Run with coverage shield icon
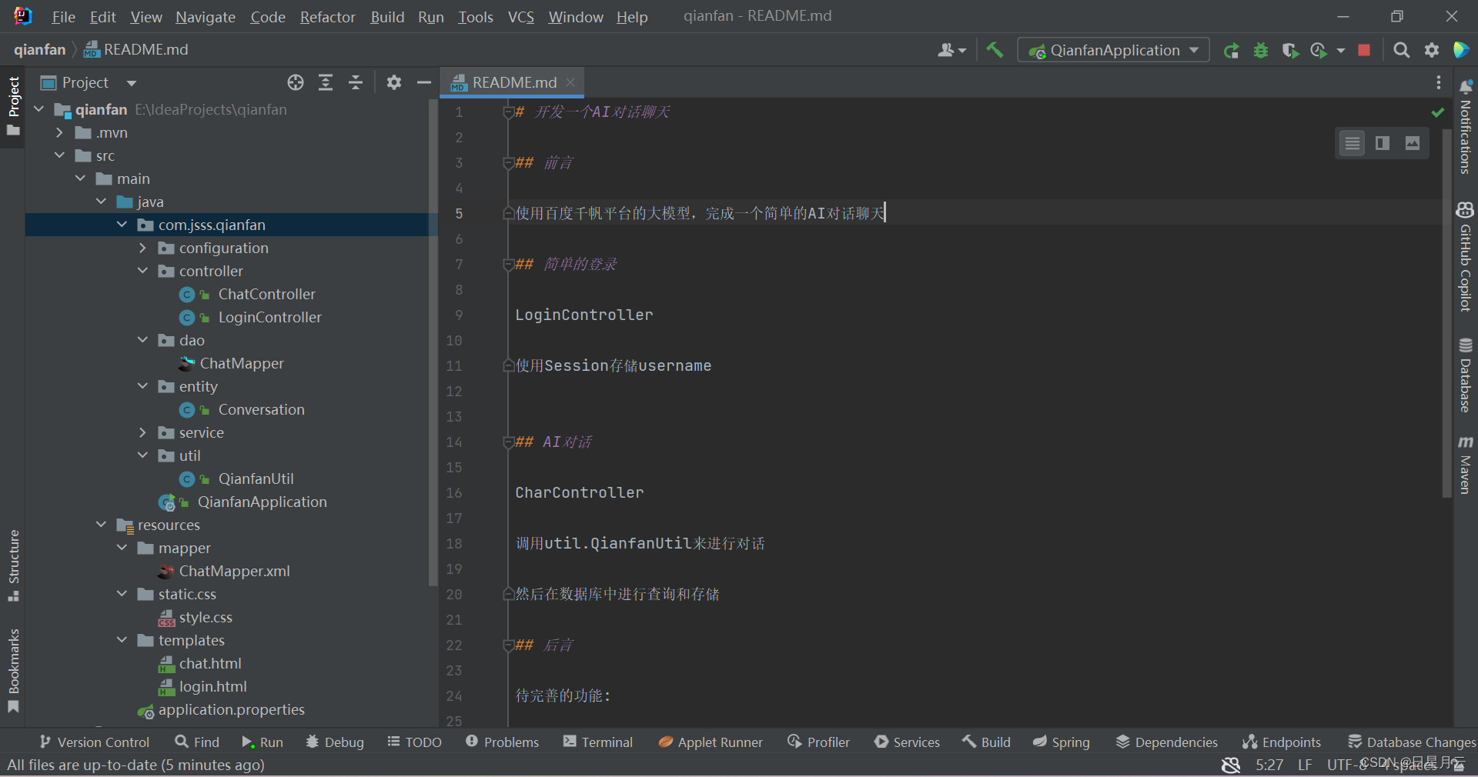This screenshot has height=777, width=1478. (x=1290, y=50)
